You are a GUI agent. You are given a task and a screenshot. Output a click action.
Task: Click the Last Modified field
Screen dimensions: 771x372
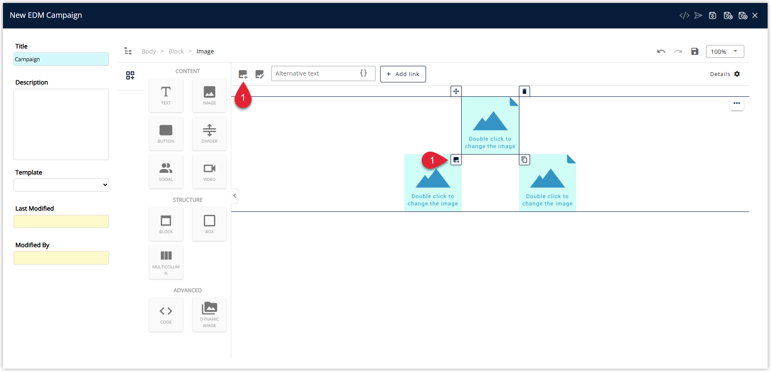61,221
